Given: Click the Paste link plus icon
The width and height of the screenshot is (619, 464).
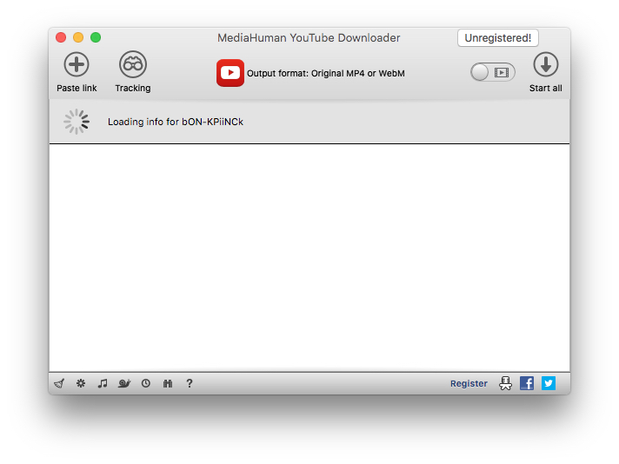Looking at the screenshot, I should [77, 64].
